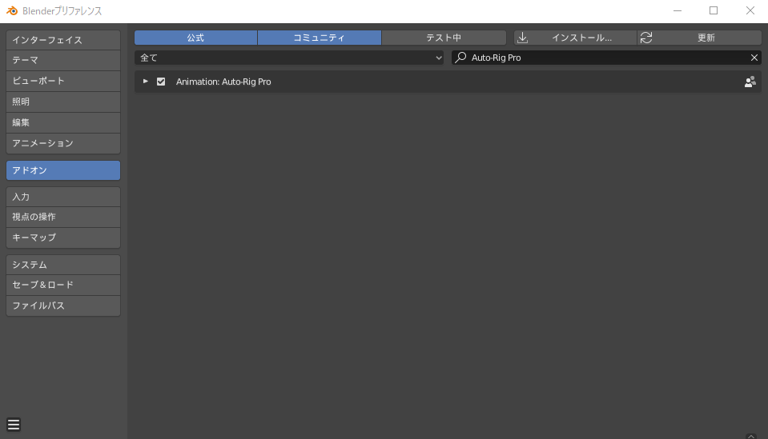Click the magnifier search icon

click(460, 58)
